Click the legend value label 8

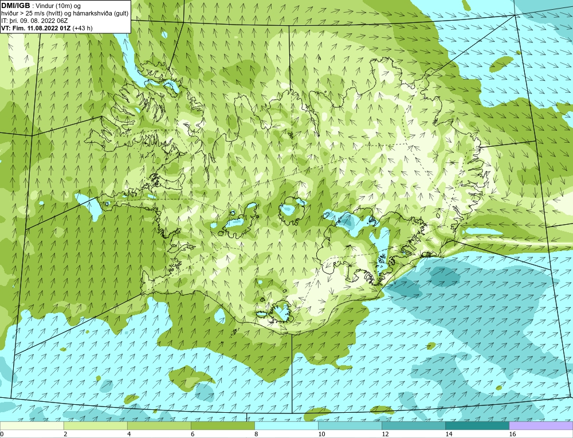point(256,434)
